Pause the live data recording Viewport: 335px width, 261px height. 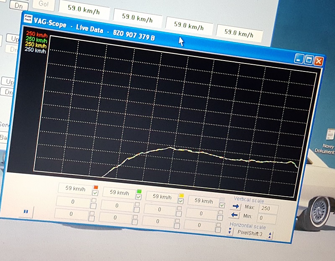coord(26,211)
